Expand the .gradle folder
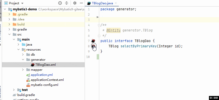The height and width of the screenshot is (100, 219). coord(9,14)
